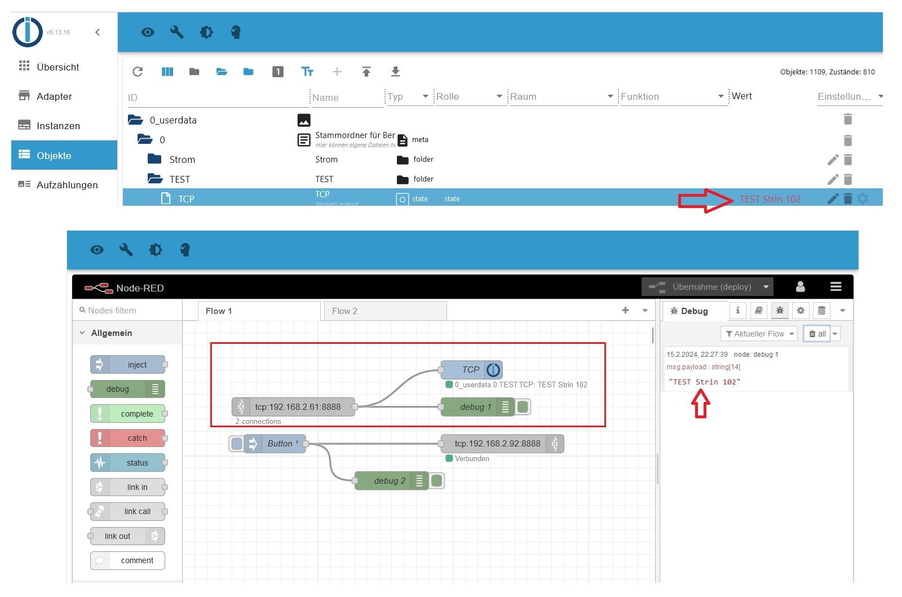Viewport: 902px width, 597px height.
Task: Open configuration nodes gear sidebar icon
Action: tap(801, 311)
